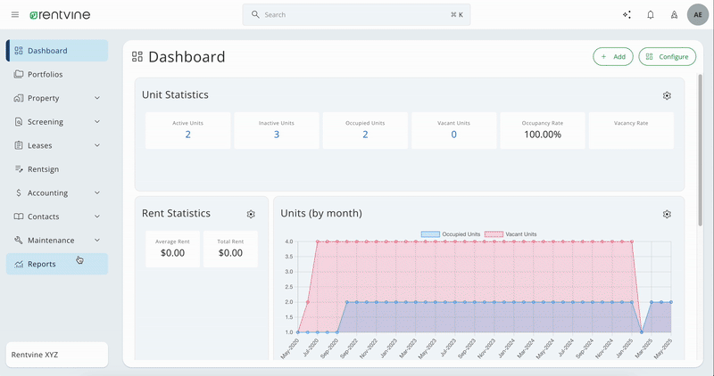The height and width of the screenshot is (376, 714).
Task: Toggle Vacant Units legend entry
Action: pyautogui.click(x=511, y=234)
